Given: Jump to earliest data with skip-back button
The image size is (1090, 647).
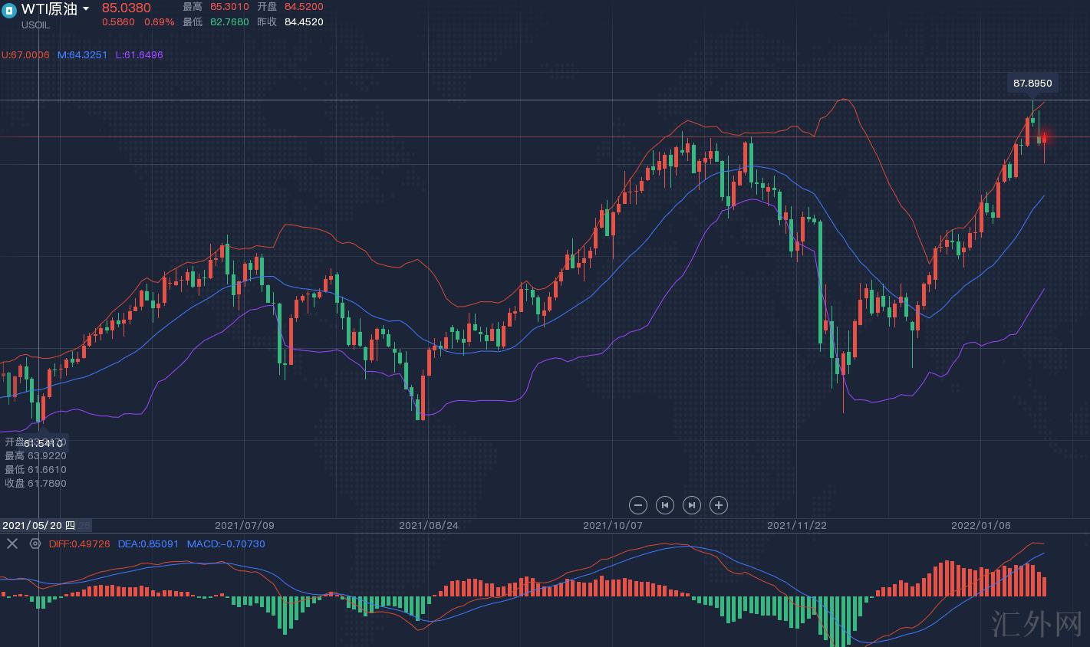Looking at the screenshot, I should [x=665, y=505].
